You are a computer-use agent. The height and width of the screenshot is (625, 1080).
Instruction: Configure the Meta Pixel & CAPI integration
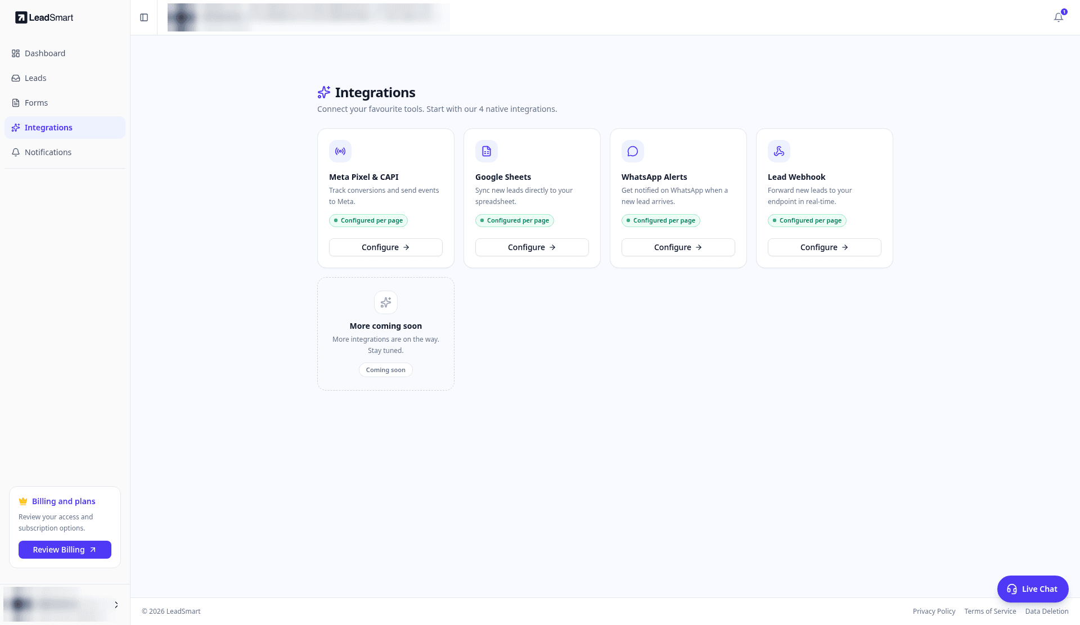pyautogui.click(x=386, y=247)
